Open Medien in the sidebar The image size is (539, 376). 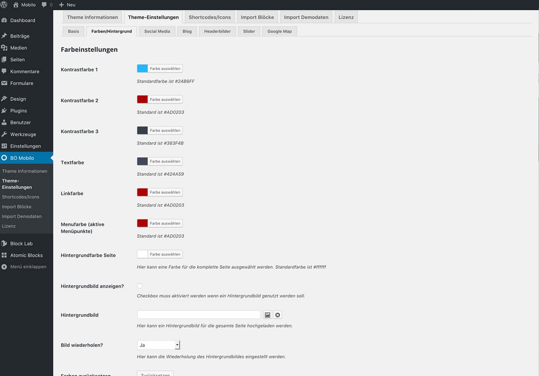[x=18, y=48]
